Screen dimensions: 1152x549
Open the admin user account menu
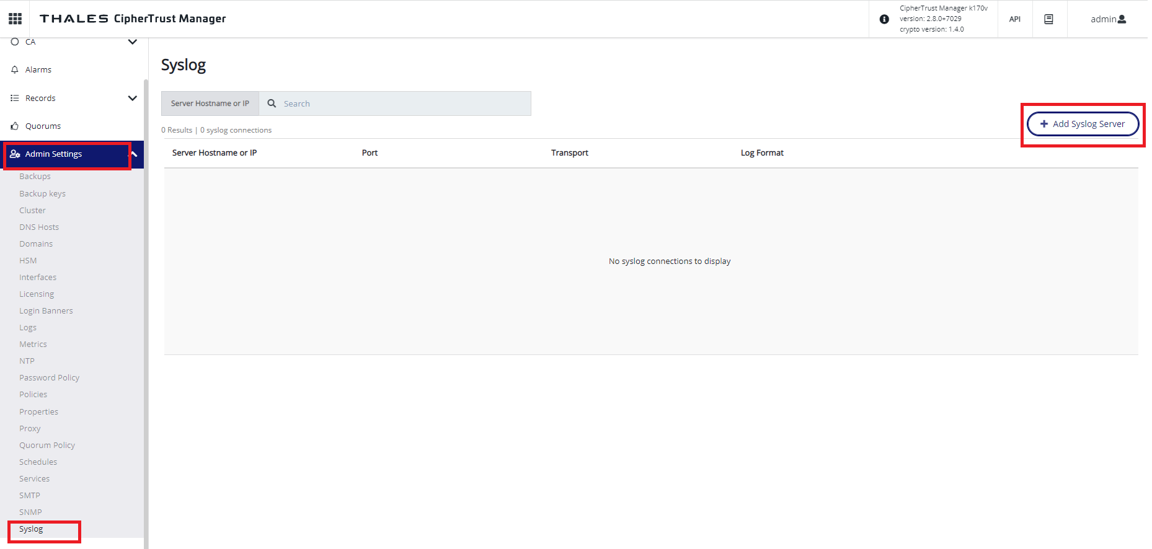pyautogui.click(x=1108, y=19)
